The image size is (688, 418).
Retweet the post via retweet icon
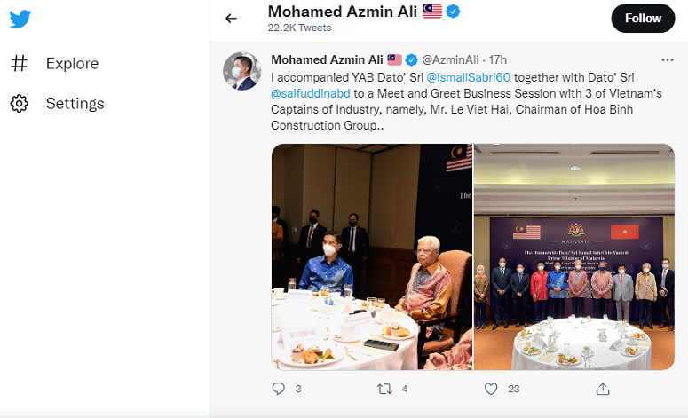coord(384,389)
